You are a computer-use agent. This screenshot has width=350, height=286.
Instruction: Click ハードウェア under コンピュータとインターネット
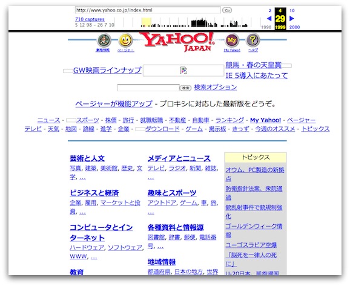click(x=87, y=248)
